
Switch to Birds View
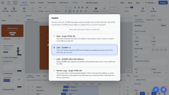coord(15,3)
